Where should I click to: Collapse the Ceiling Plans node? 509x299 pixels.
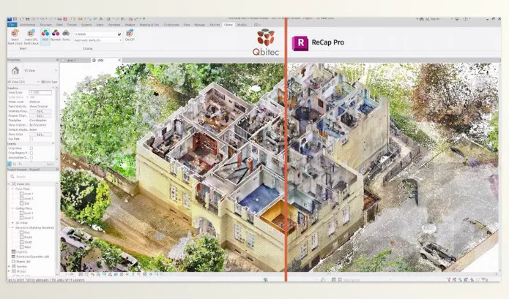[x=12, y=208]
